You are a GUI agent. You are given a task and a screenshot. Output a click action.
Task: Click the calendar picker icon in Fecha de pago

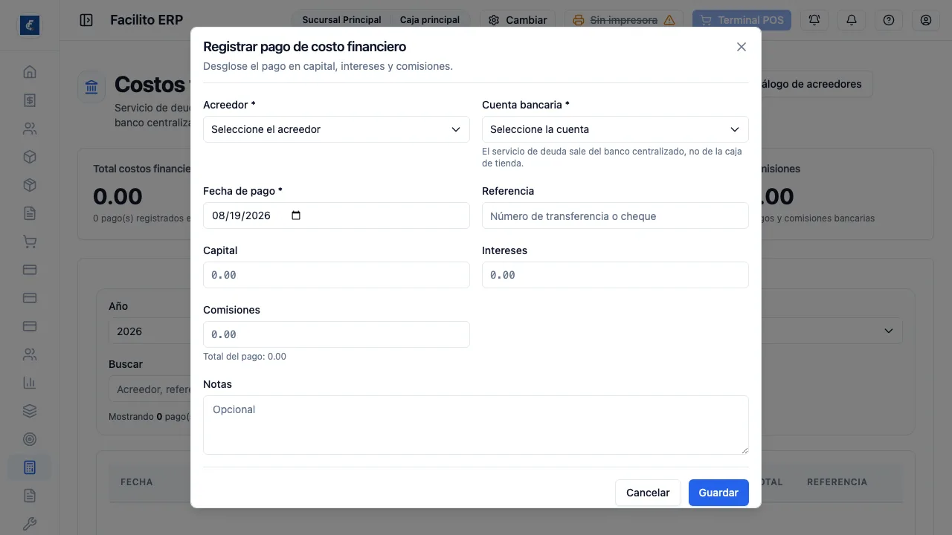tap(296, 215)
